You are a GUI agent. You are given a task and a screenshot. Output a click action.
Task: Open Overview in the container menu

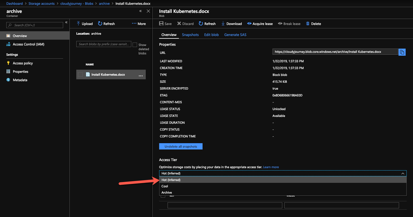point(35,36)
